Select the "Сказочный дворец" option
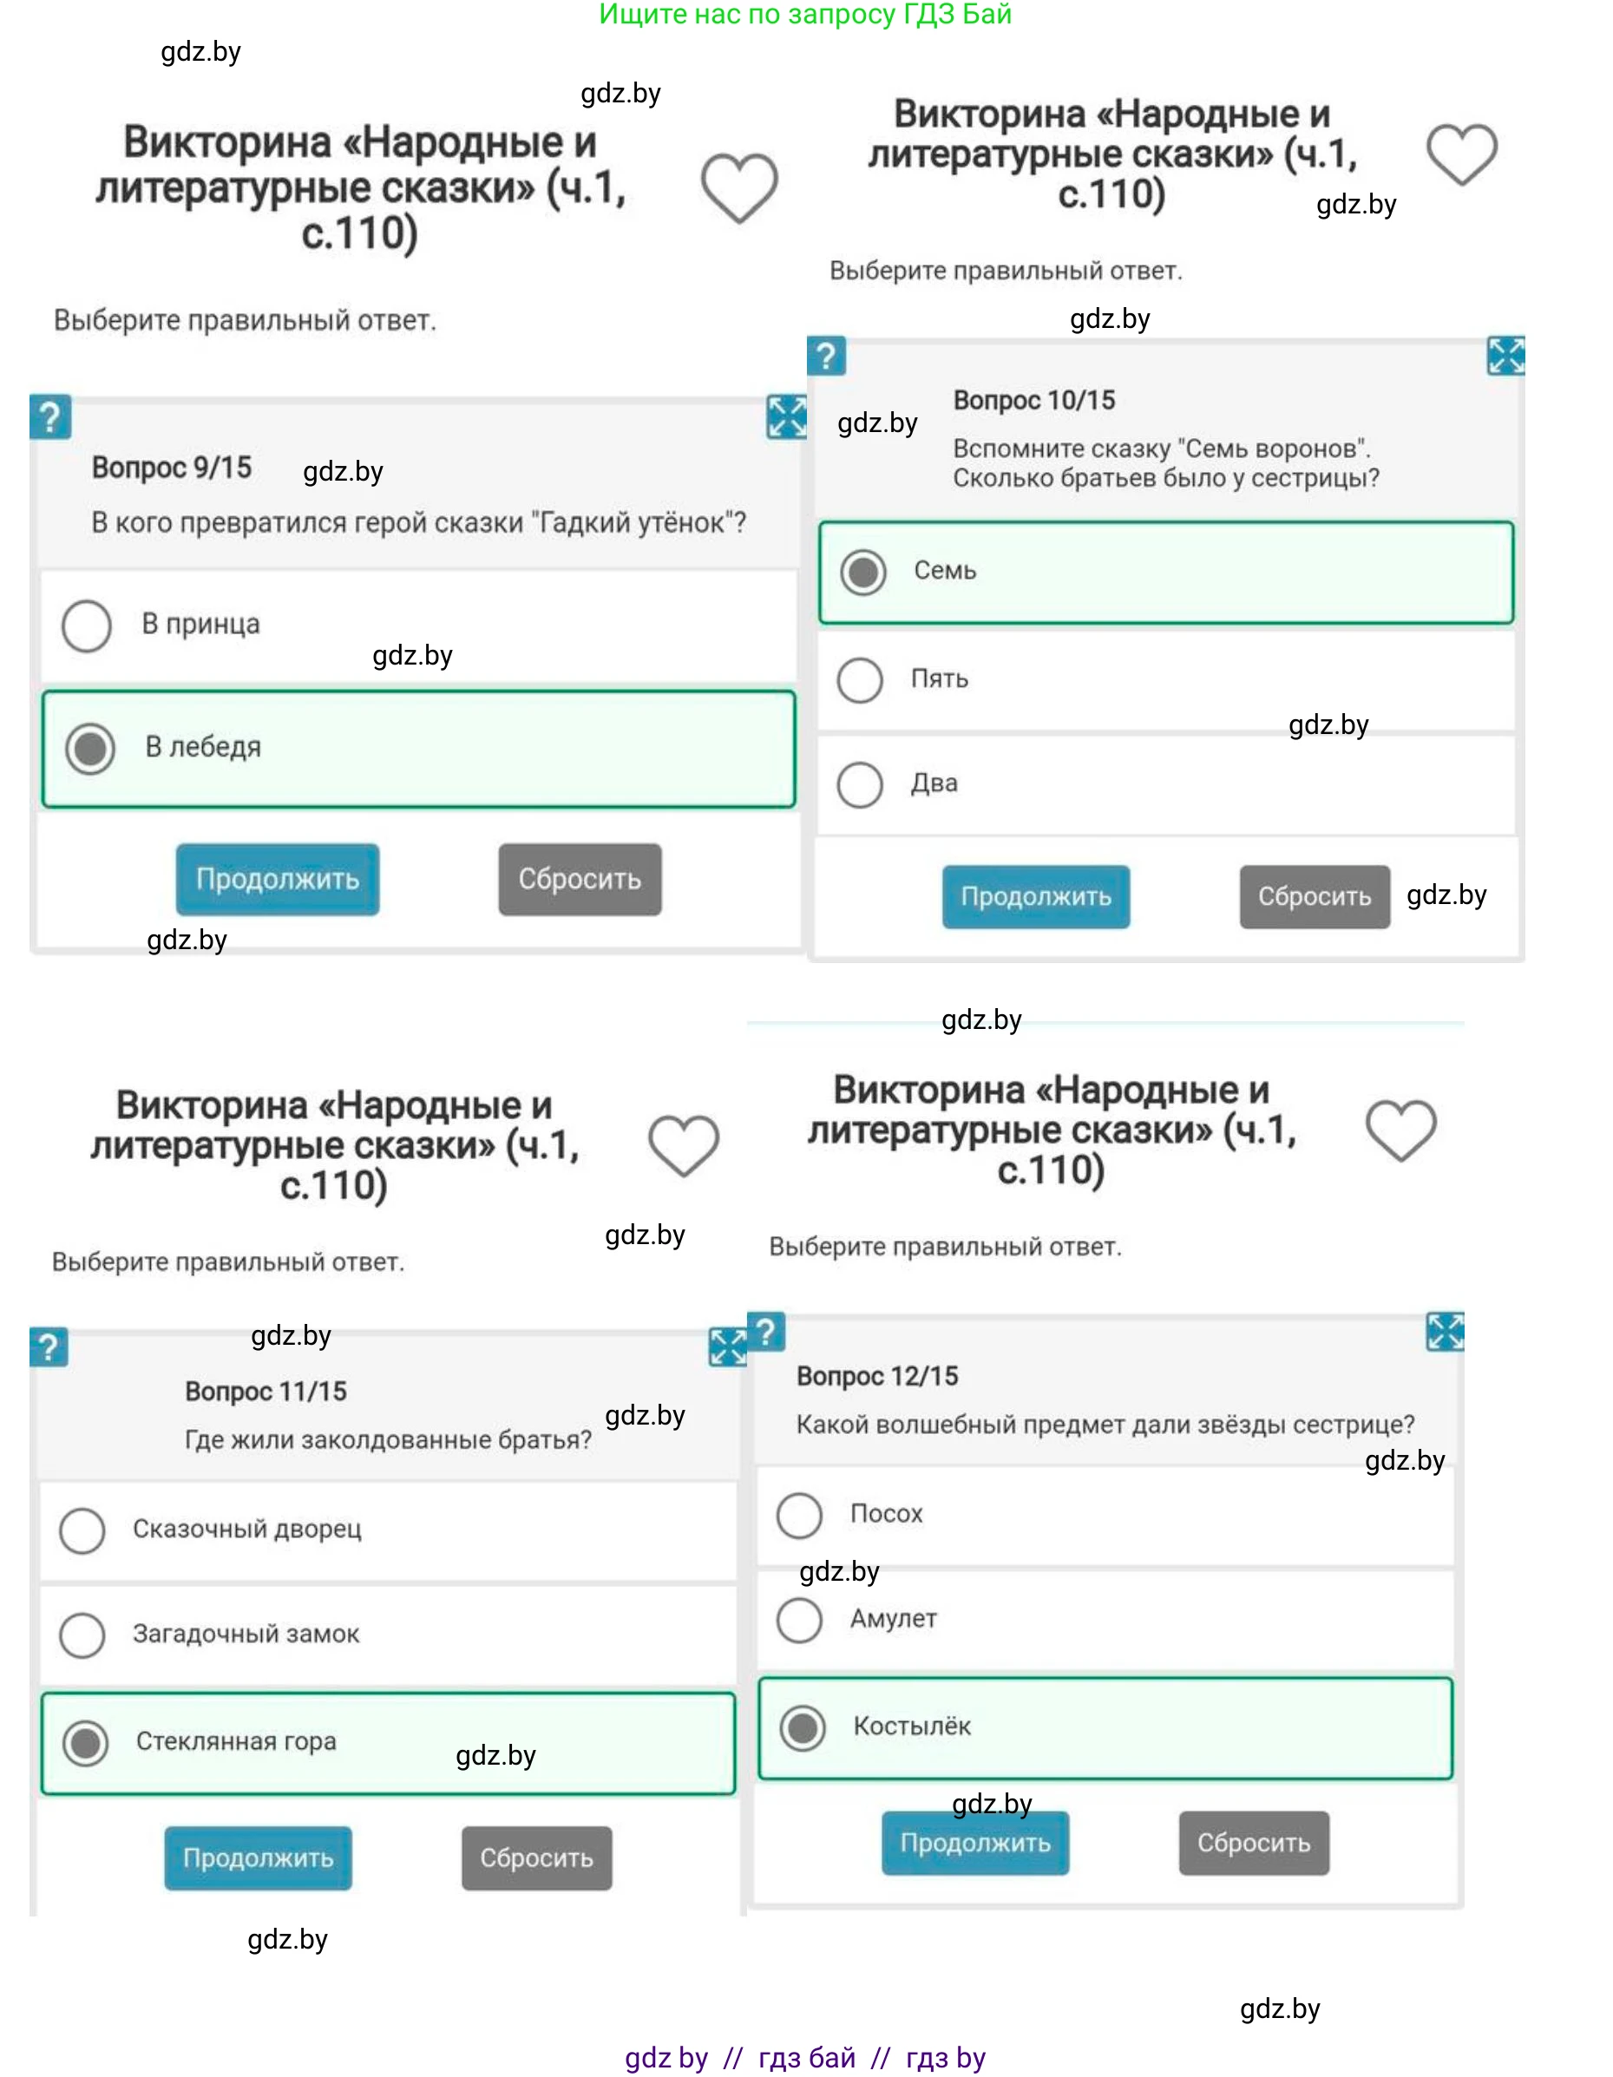This screenshot has width=1613, height=2077. pos(82,1530)
